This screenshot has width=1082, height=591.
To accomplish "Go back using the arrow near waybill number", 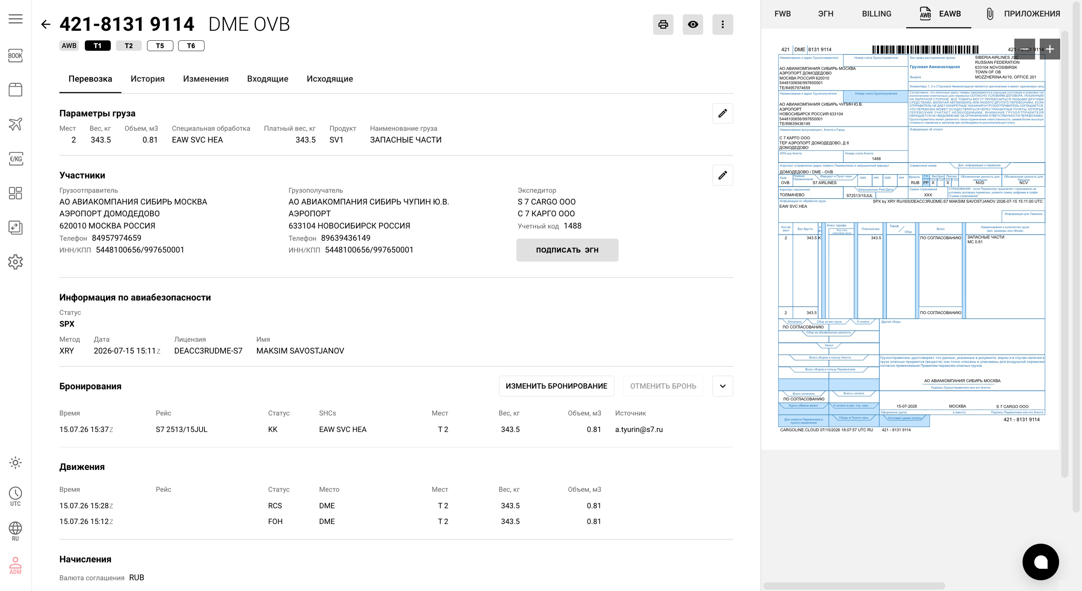I will (x=45, y=24).
